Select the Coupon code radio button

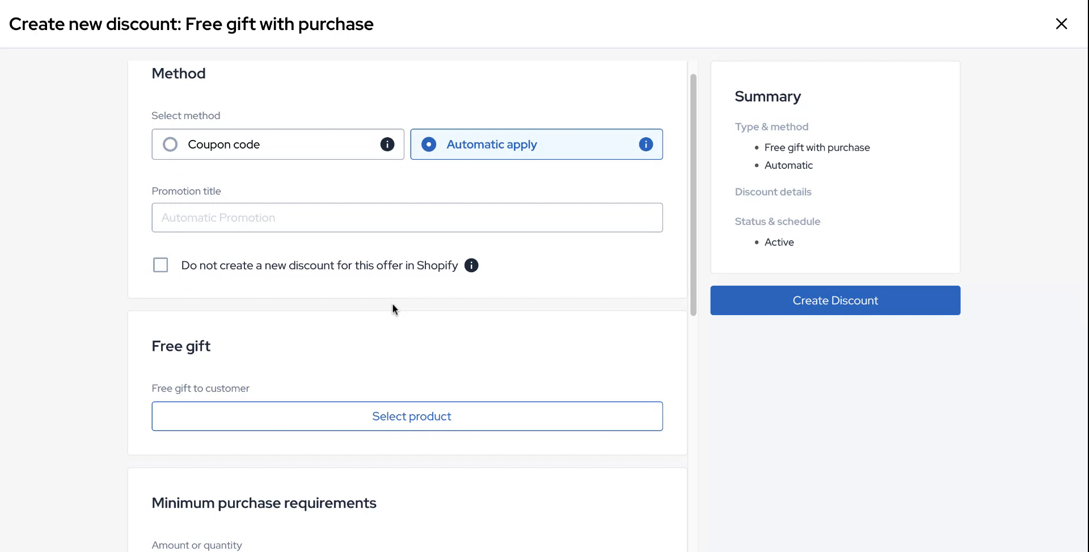point(170,145)
